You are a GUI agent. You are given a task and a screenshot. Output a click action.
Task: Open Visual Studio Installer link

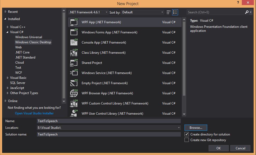click(x=34, y=113)
